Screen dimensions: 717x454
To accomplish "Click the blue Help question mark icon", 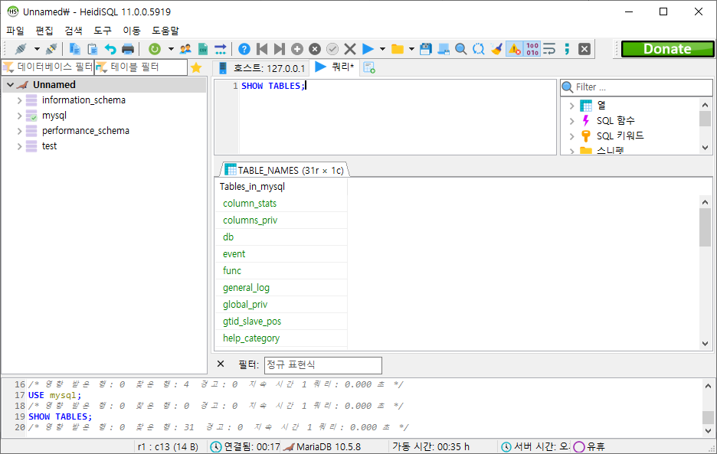I will [244, 49].
